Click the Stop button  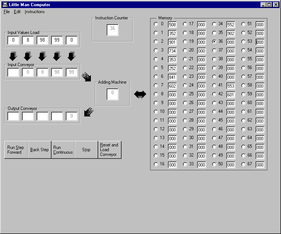pos(86,150)
